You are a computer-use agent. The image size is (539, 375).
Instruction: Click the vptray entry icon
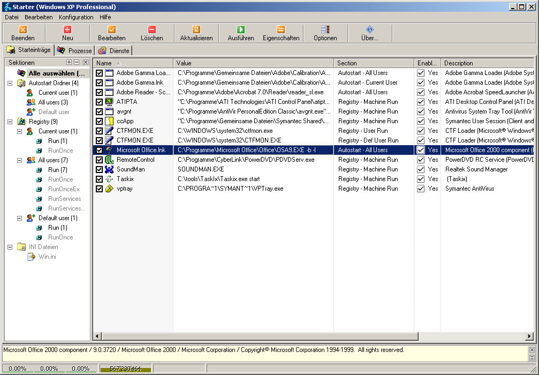tap(109, 189)
